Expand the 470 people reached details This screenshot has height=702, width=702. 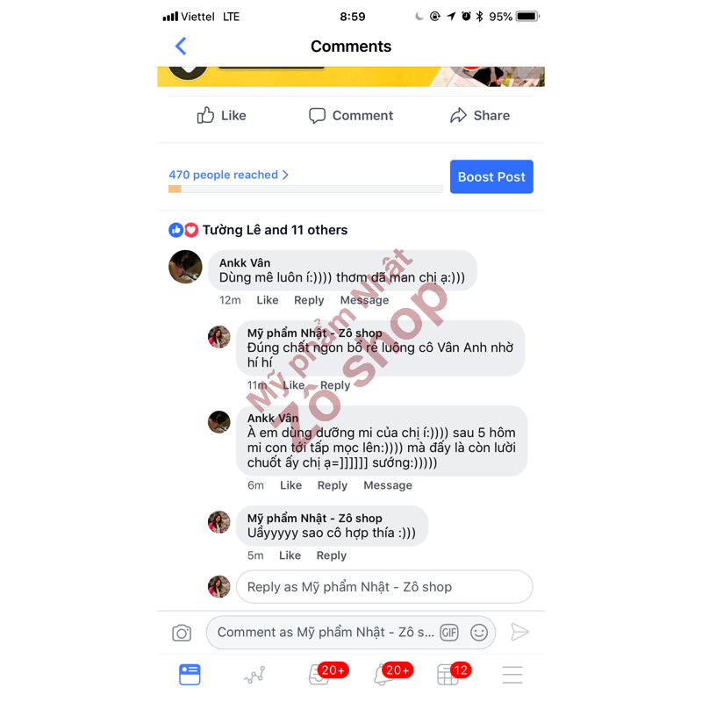pyautogui.click(x=228, y=175)
